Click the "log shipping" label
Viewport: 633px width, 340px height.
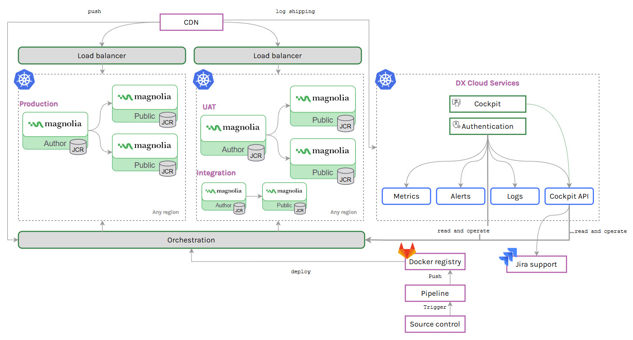pyautogui.click(x=295, y=11)
